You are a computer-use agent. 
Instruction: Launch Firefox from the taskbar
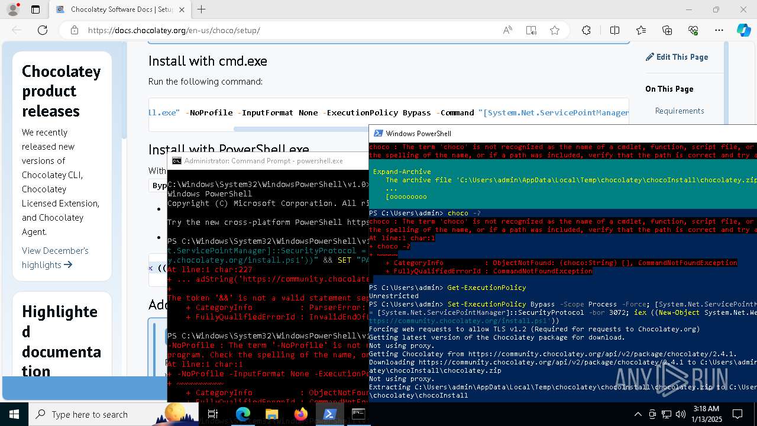300,414
